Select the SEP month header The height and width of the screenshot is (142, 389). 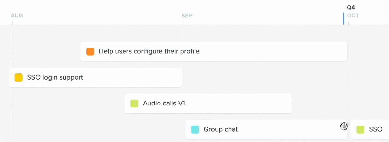click(187, 16)
